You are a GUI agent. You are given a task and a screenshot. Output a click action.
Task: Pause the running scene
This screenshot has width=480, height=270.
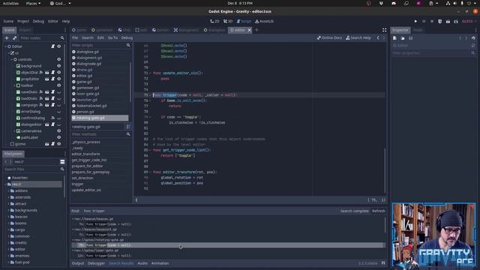tap(424, 22)
